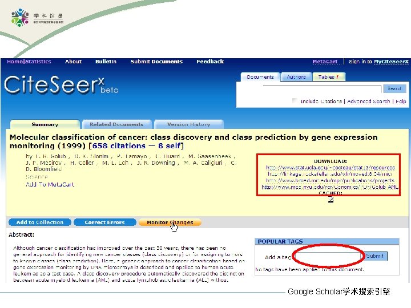Viewport: 411px width, 308px height.
Task: Click the Science journal name text
Action: tap(37, 177)
